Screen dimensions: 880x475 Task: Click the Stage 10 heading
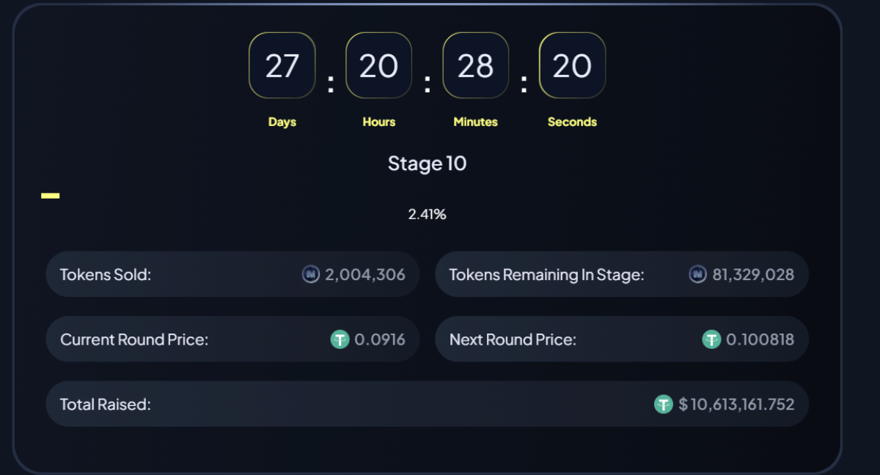pos(427,163)
